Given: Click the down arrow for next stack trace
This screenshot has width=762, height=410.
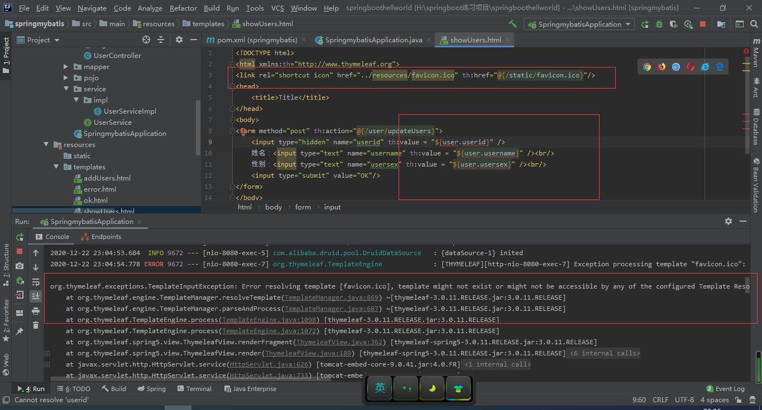Looking at the screenshot, I should tap(36, 267).
